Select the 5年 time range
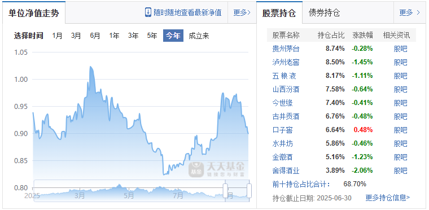 point(152,36)
